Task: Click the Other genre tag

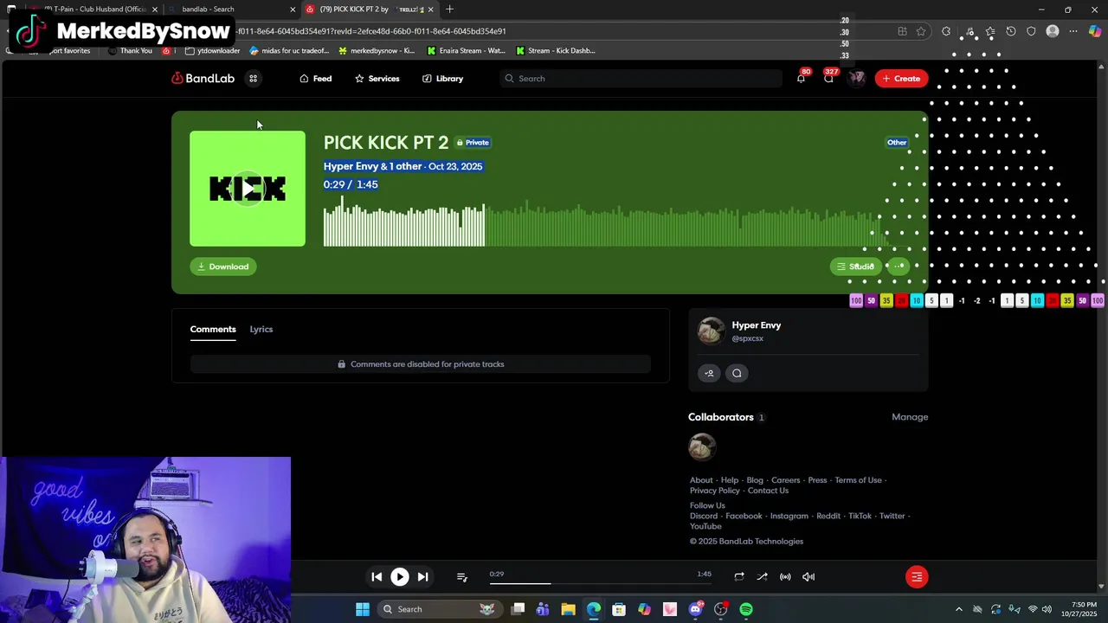Action: pyautogui.click(x=897, y=143)
